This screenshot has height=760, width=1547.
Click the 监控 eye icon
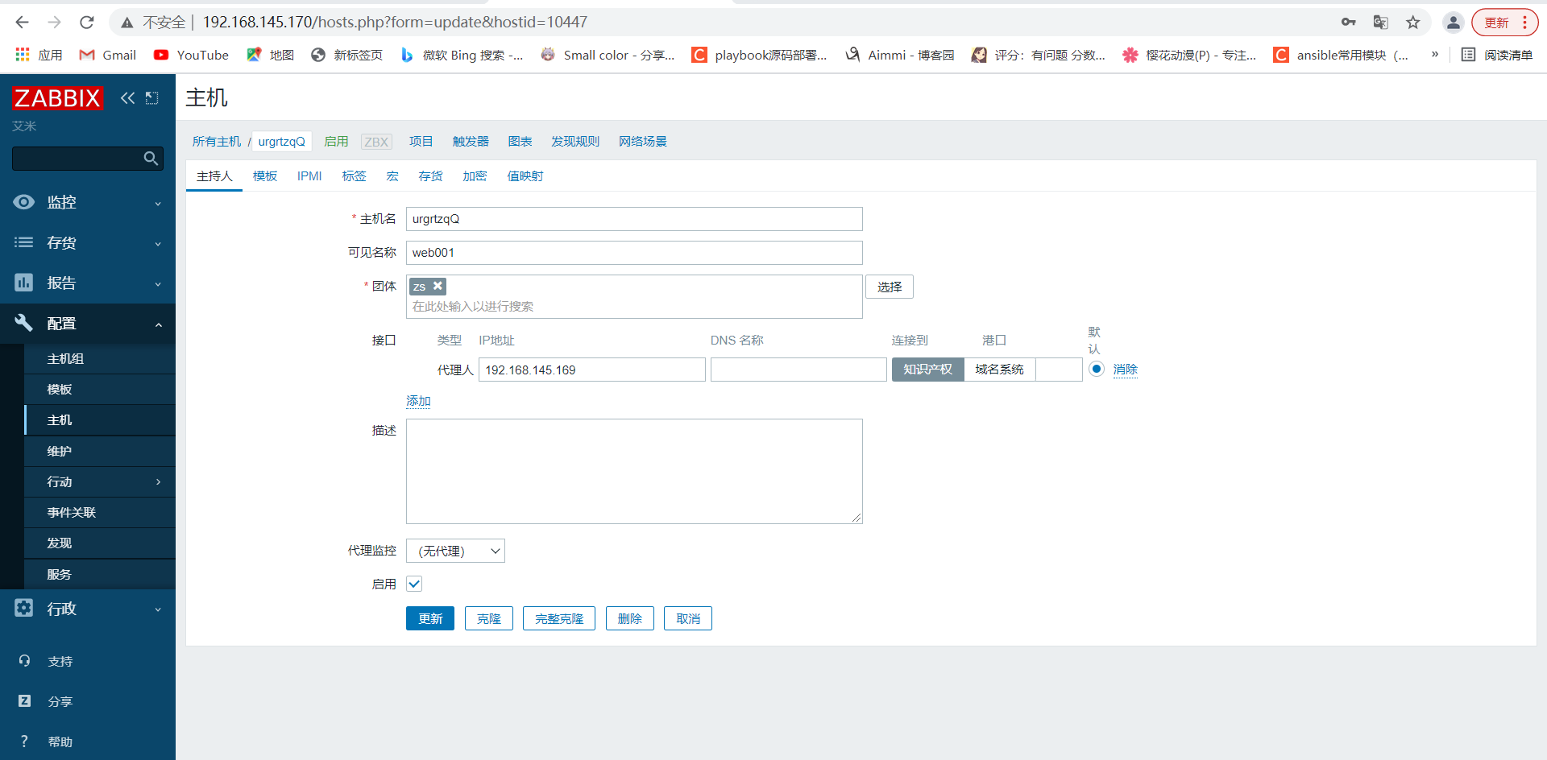point(24,202)
